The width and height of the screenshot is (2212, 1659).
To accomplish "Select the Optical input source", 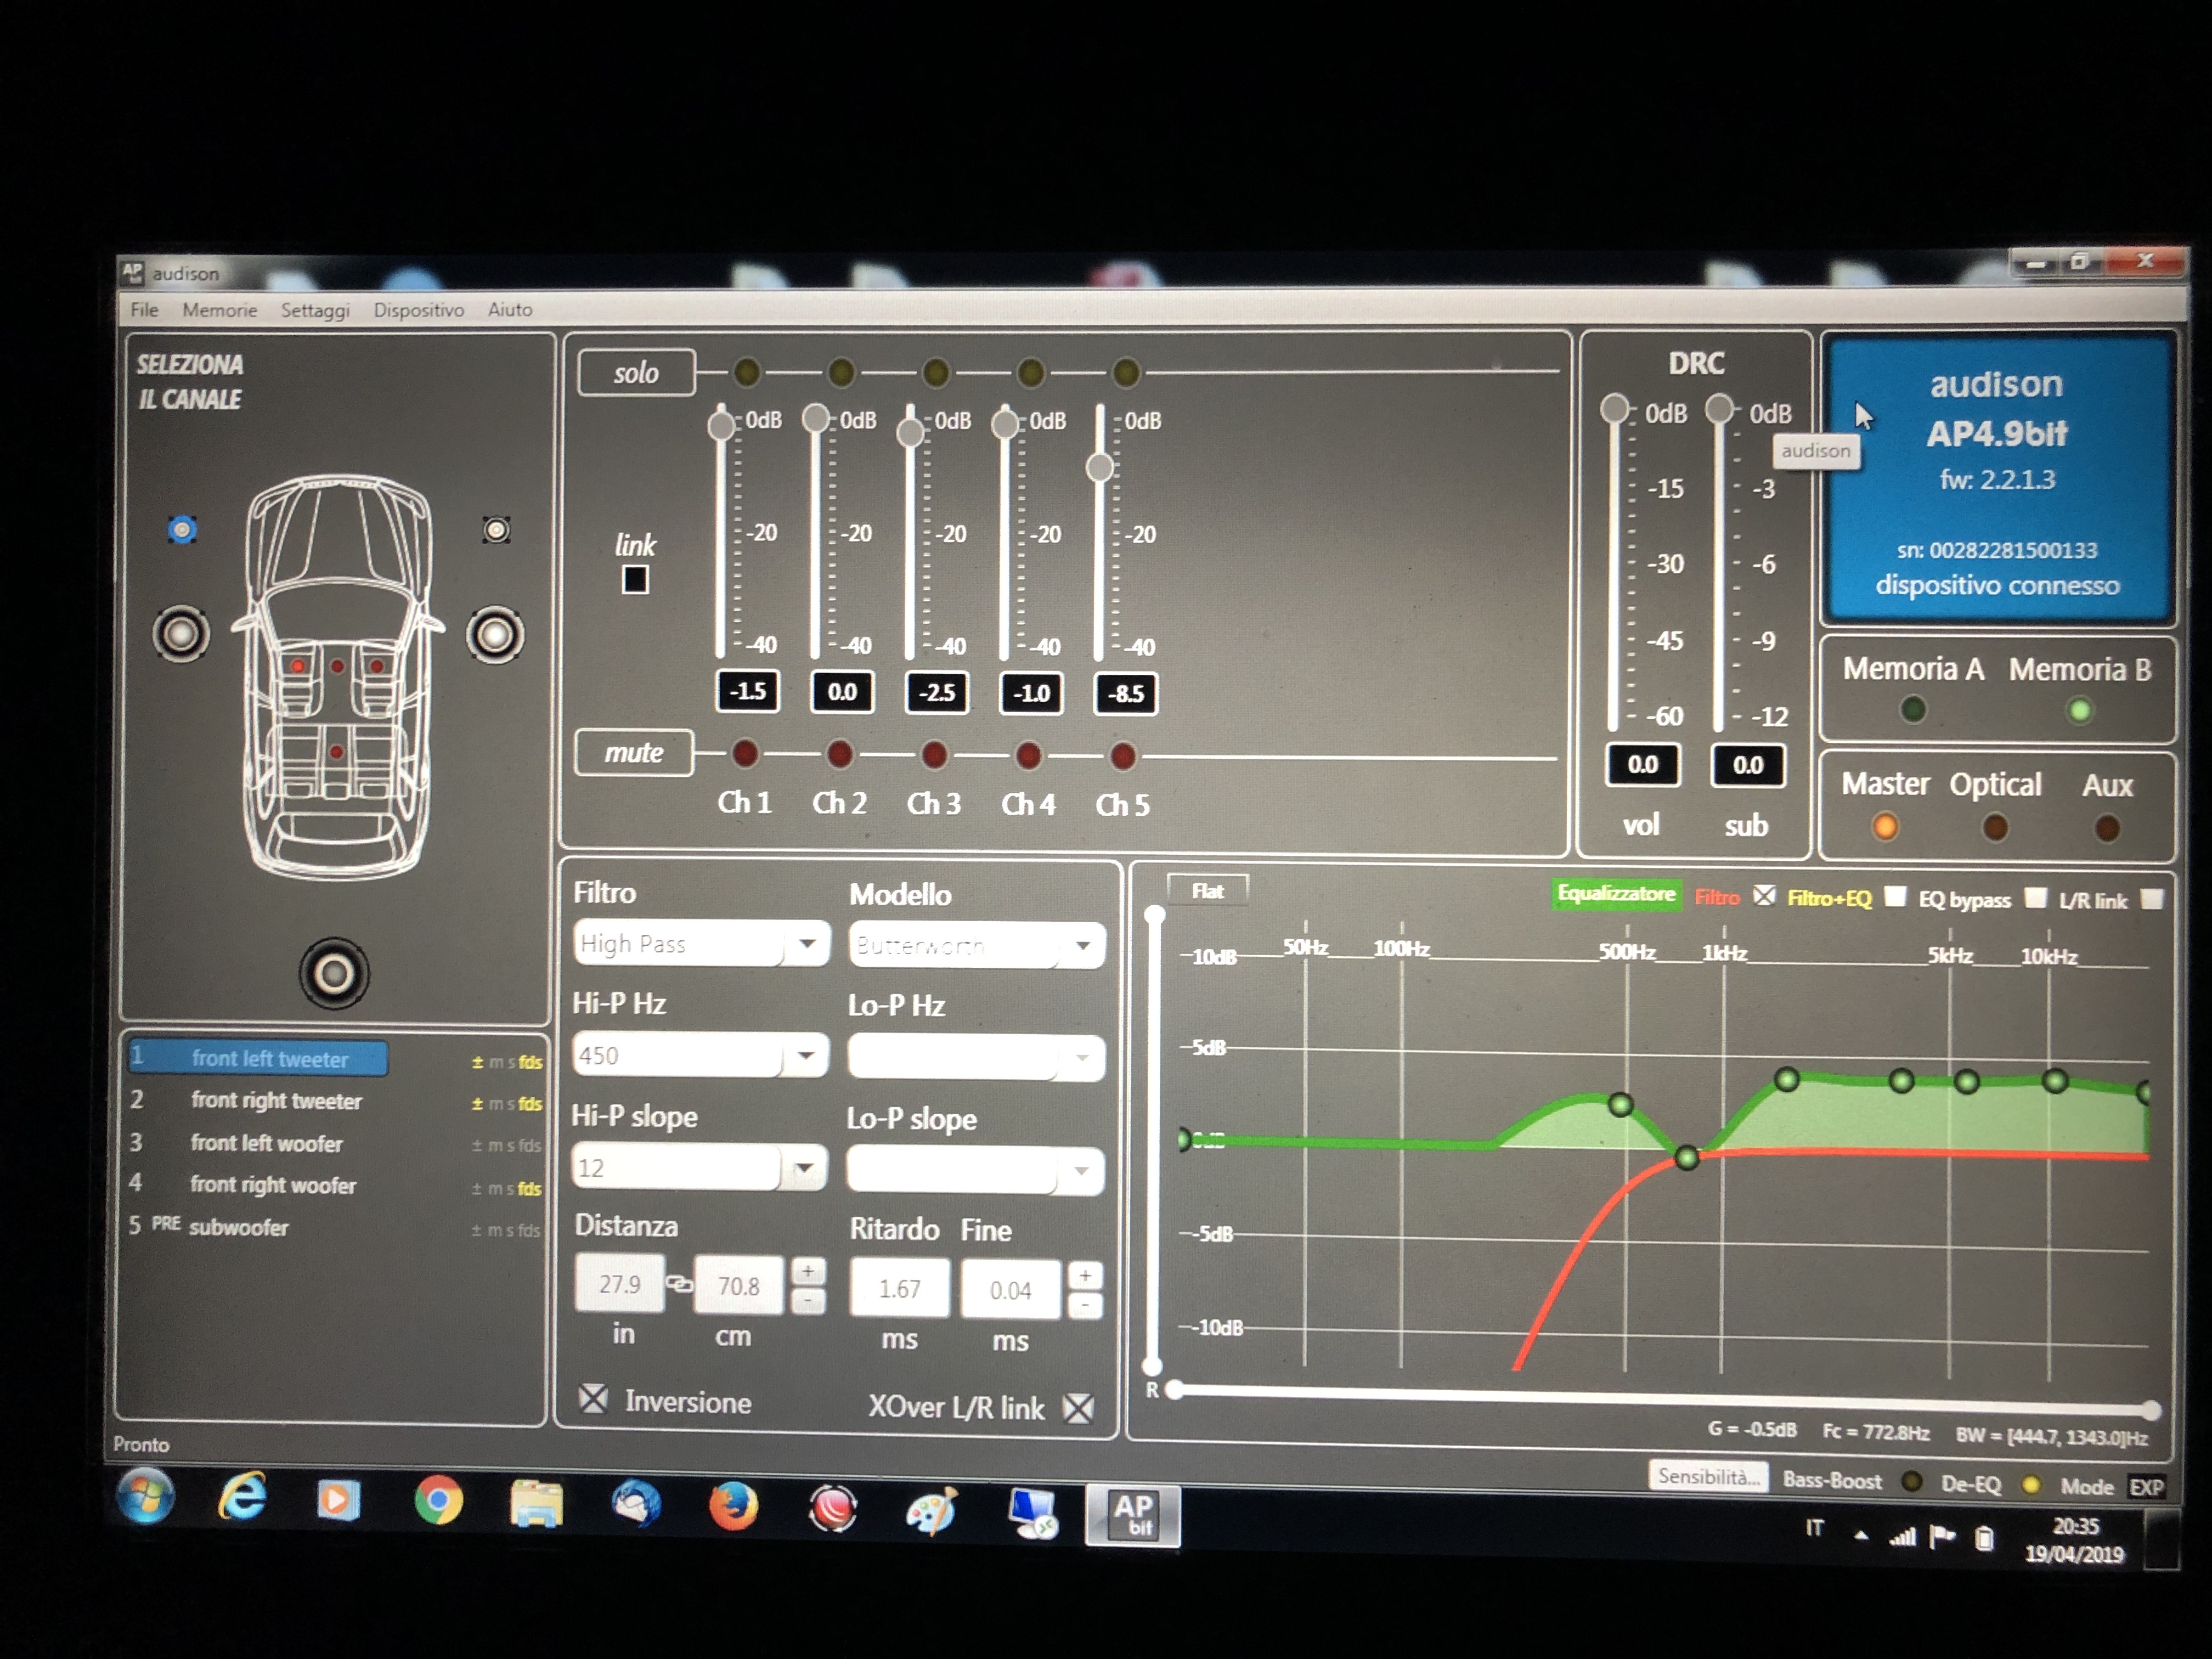I will pos(1995,828).
